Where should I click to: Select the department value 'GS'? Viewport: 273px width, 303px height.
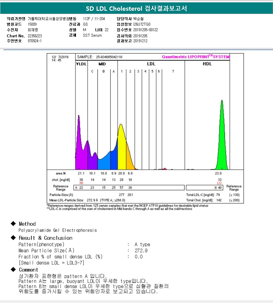[x=85, y=24]
